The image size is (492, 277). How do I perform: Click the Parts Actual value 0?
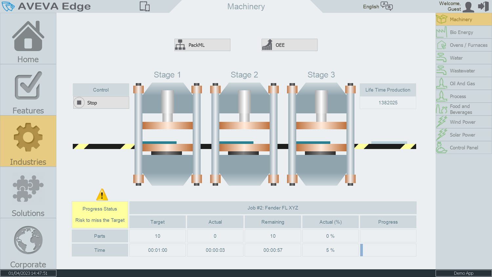[215, 236]
